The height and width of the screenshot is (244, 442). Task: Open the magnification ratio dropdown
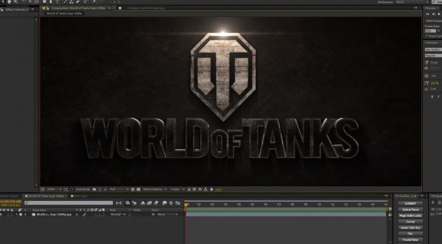54,189
